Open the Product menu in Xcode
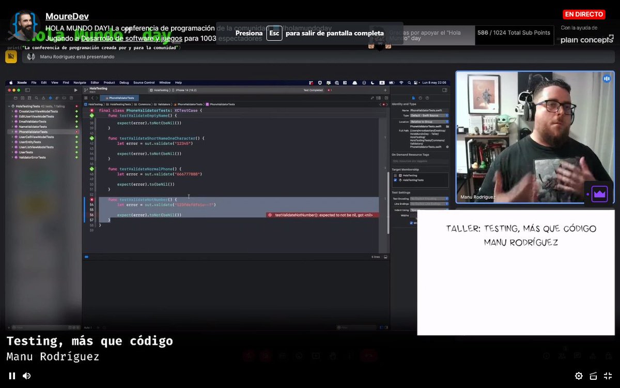 pyautogui.click(x=109, y=82)
